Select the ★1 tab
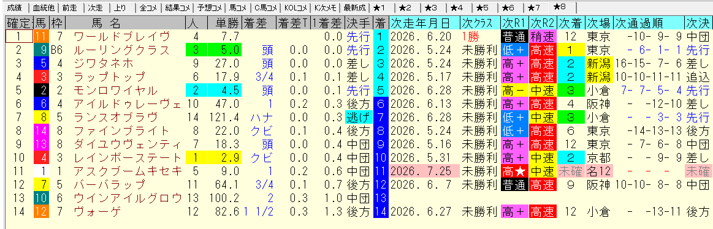Screen dimensions: 713x229 [x=378, y=7]
